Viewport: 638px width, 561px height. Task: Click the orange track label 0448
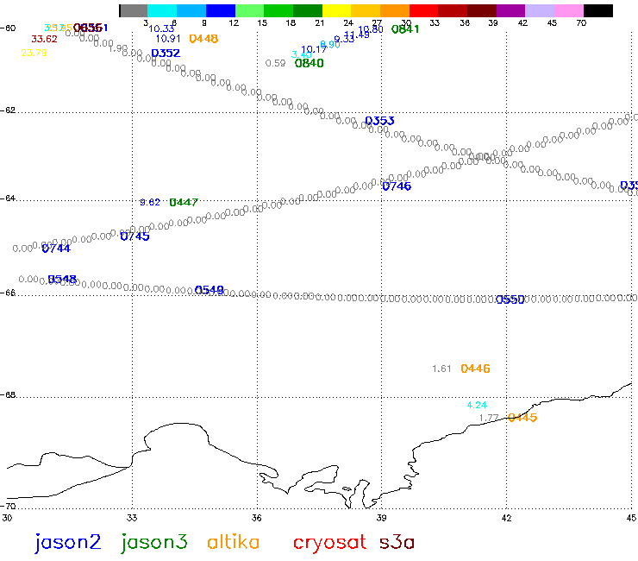203,39
